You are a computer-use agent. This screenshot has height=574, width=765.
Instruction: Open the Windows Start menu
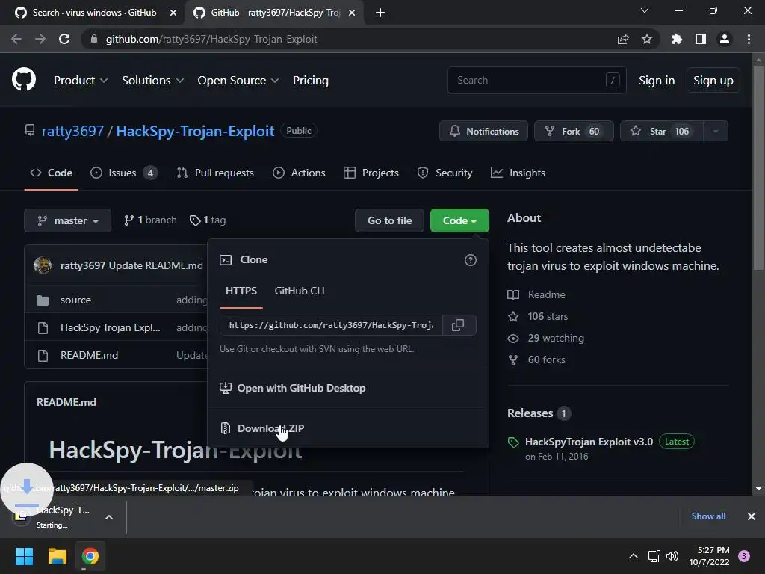click(x=24, y=556)
